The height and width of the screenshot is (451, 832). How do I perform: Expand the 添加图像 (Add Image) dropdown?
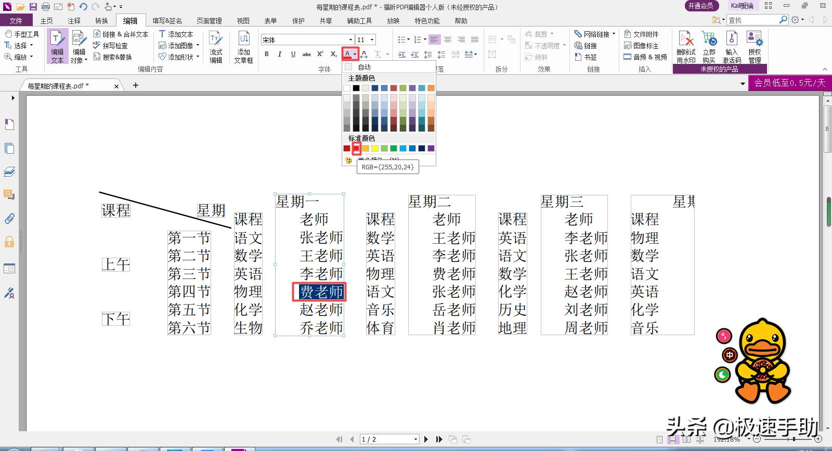tap(198, 46)
